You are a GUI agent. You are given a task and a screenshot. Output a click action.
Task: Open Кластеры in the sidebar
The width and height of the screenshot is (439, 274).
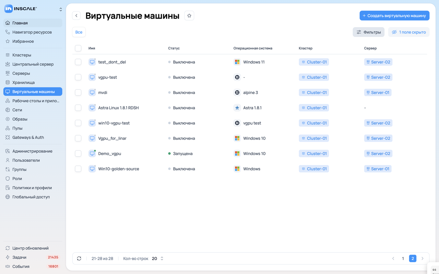point(33,55)
